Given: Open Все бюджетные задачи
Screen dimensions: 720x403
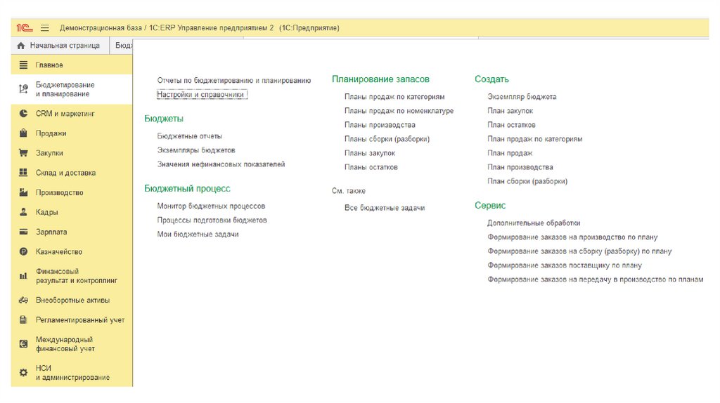Looking at the screenshot, I should point(385,208).
